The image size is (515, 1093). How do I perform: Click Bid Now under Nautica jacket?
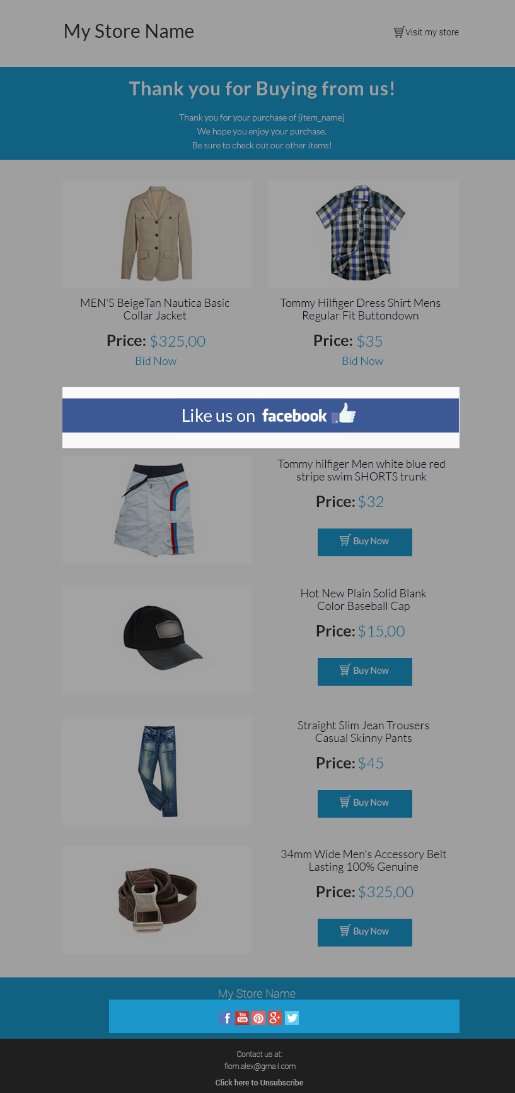[156, 361]
